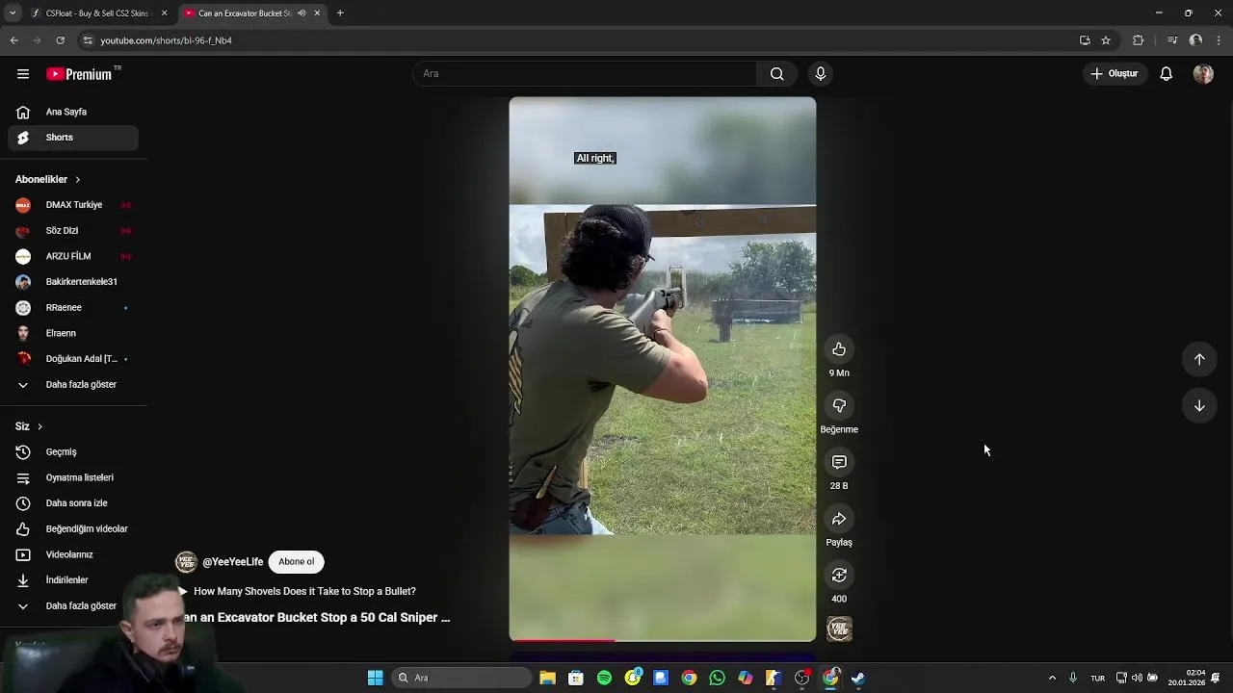
Task: Open notifications bell
Action: click(x=1166, y=74)
